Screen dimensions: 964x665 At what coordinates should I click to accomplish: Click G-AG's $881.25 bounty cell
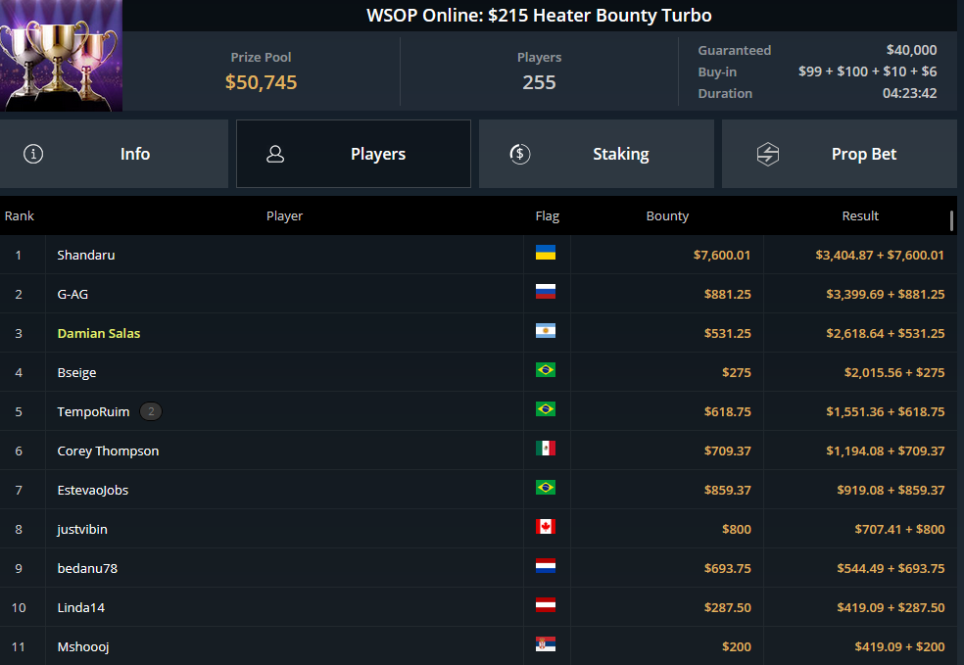728,295
